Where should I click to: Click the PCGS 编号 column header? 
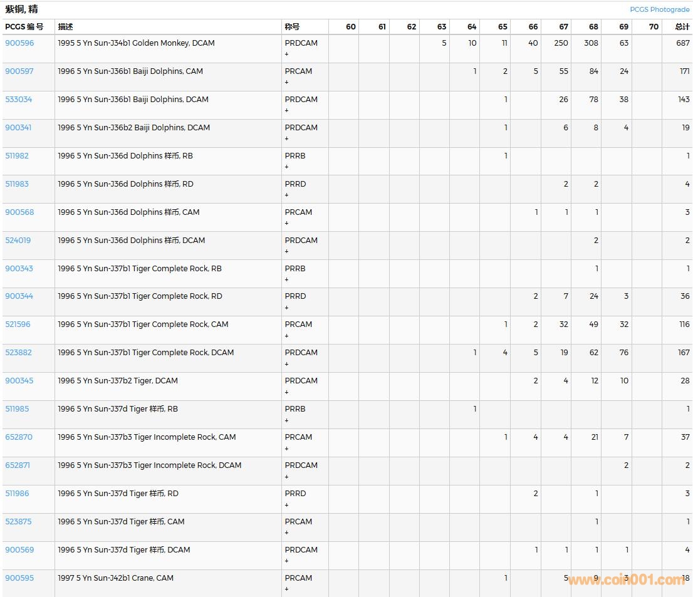click(24, 27)
